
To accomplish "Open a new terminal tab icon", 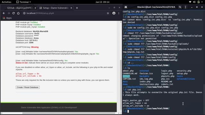I will (x=126, y=7).
